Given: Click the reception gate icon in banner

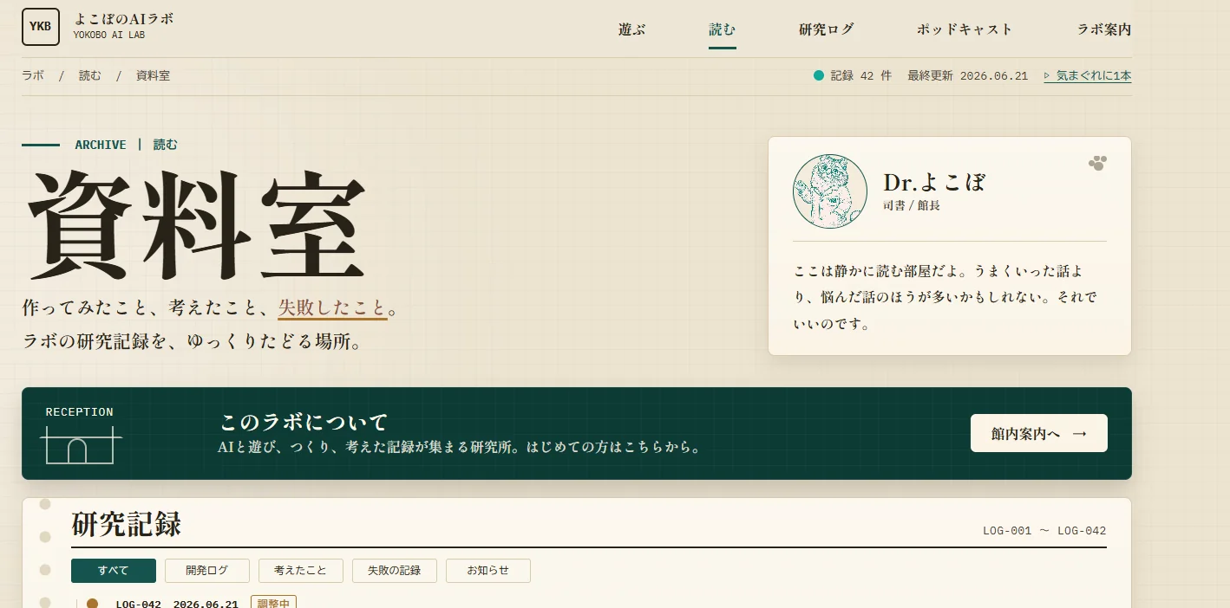Looking at the screenshot, I should pyautogui.click(x=80, y=446).
